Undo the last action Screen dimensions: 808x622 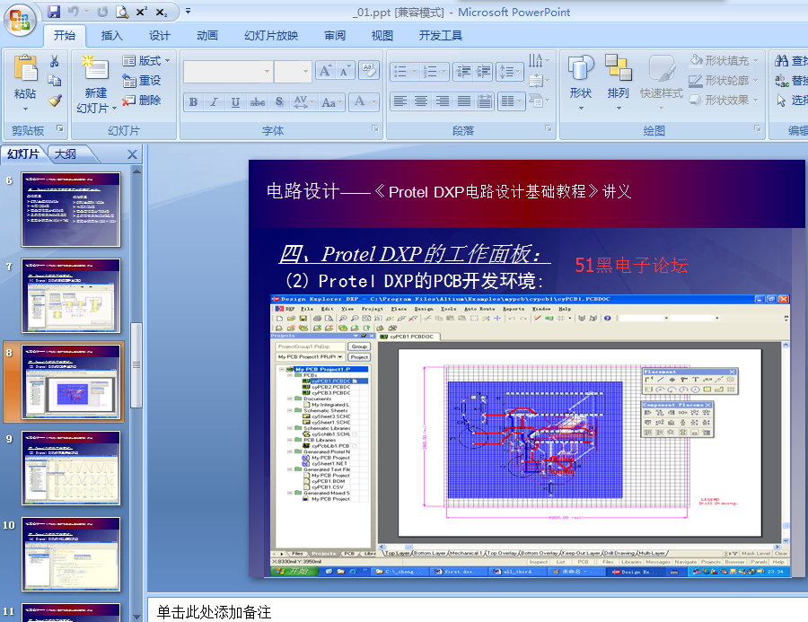pyautogui.click(x=74, y=12)
